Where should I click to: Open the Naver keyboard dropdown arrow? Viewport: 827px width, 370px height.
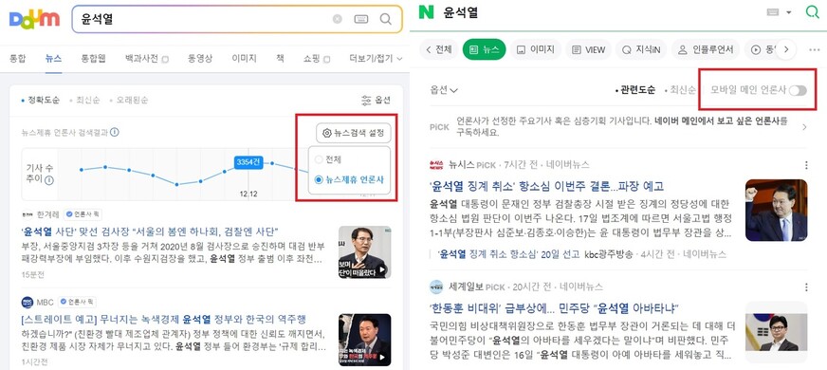pyautogui.click(x=789, y=12)
